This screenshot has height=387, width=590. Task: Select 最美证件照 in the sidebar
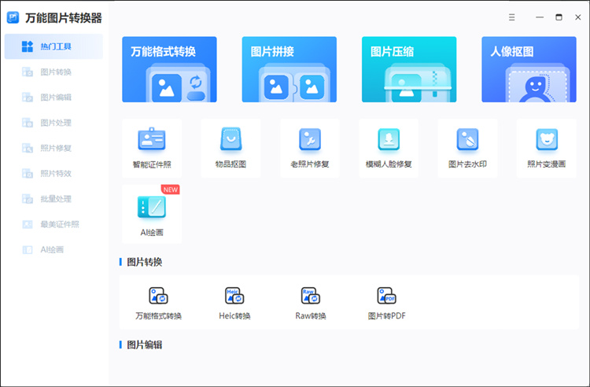point(53,224)
